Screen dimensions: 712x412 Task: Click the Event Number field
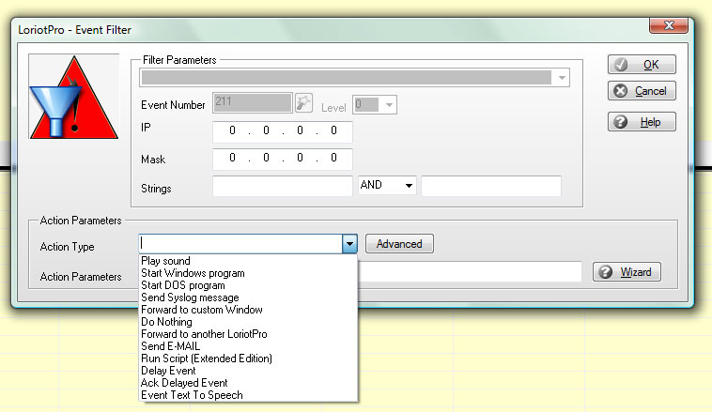(x=253, y=102)
